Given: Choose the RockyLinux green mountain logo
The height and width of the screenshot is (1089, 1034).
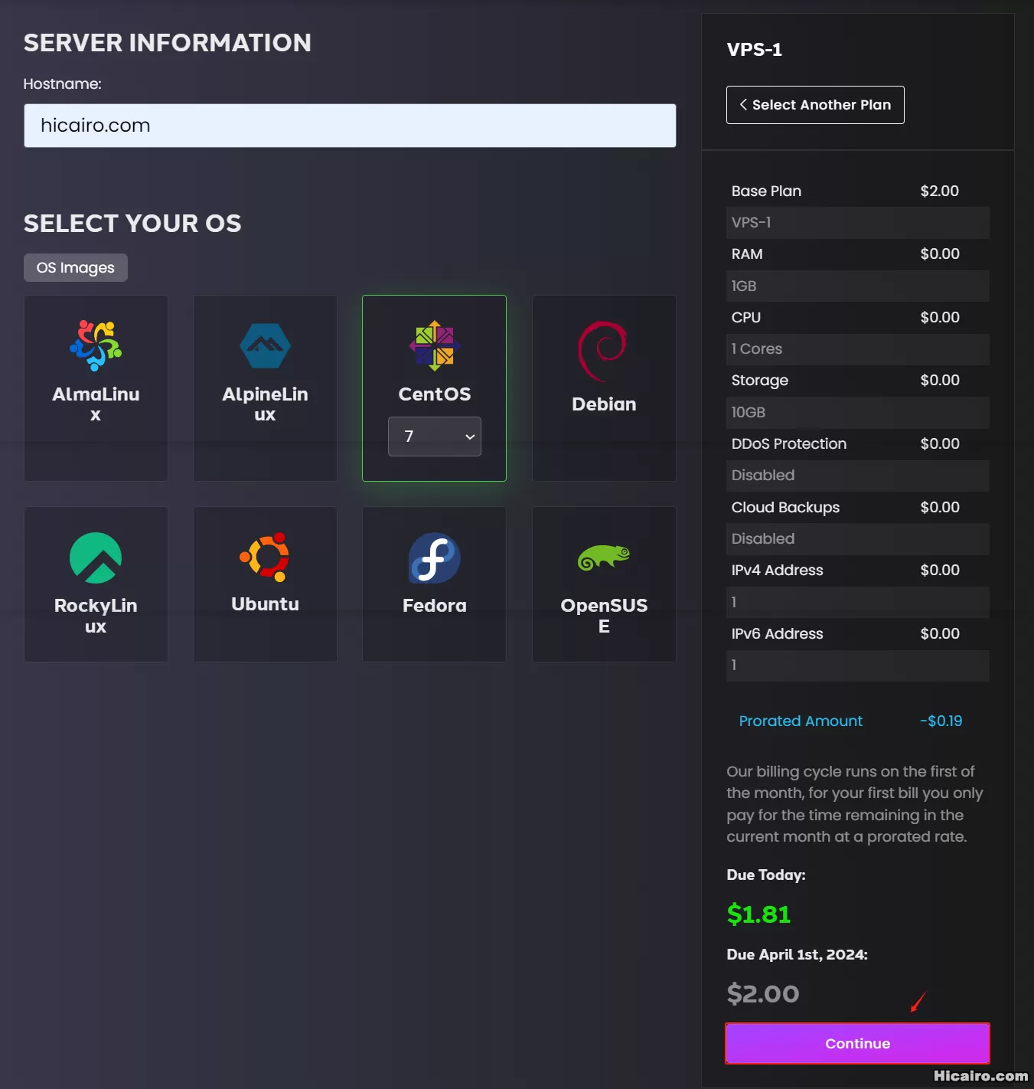Looking at the screenshot, I should [x=96, y=558].
